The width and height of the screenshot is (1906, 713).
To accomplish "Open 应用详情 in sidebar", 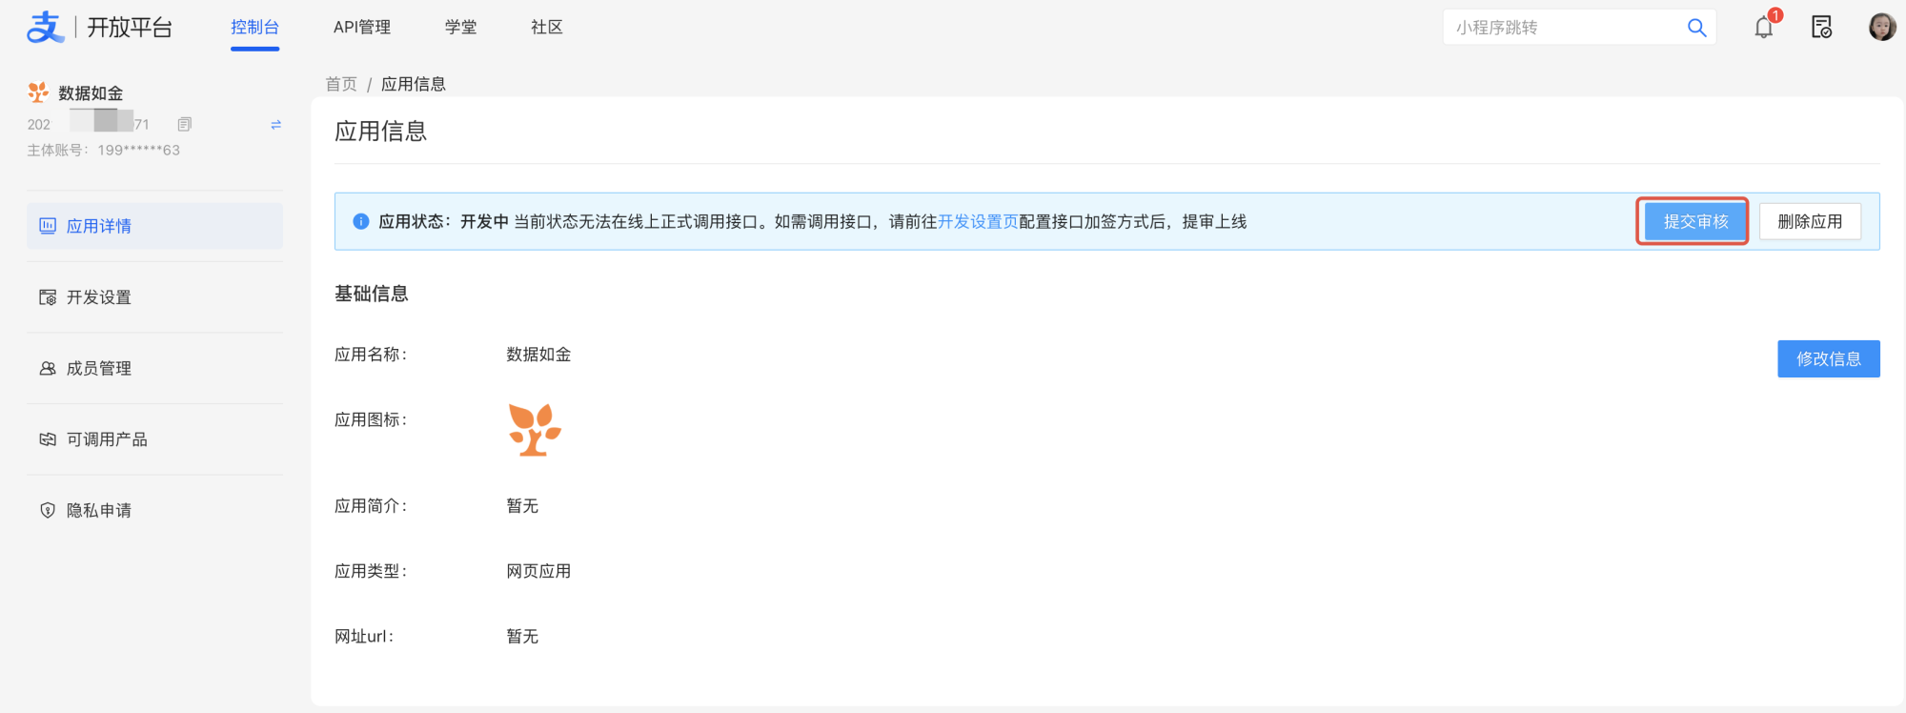I will pyautogui.click(x=99, y=226).
